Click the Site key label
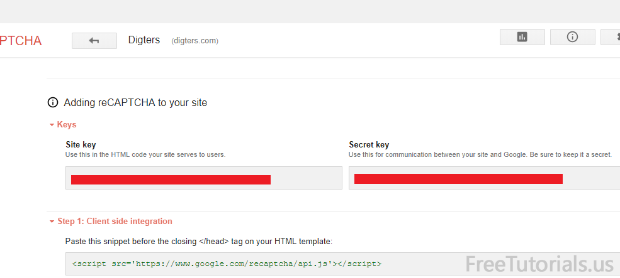Viewport: 620px width, 278px height. point(81,145)
